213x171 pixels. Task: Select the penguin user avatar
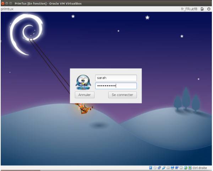[83, 82]
